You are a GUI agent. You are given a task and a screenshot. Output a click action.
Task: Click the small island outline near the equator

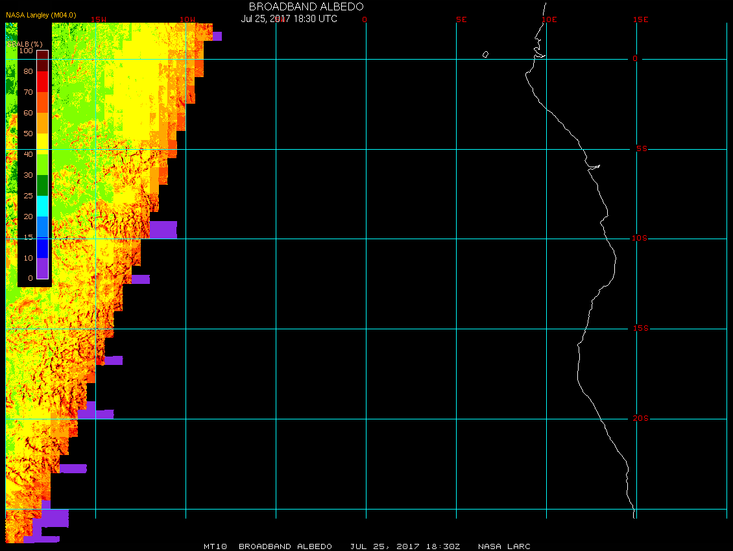point(485,54)
